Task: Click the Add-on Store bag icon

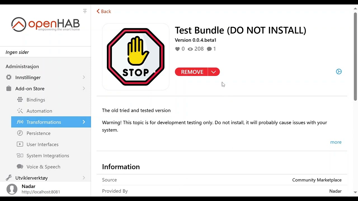Action: tap(9, 88)
